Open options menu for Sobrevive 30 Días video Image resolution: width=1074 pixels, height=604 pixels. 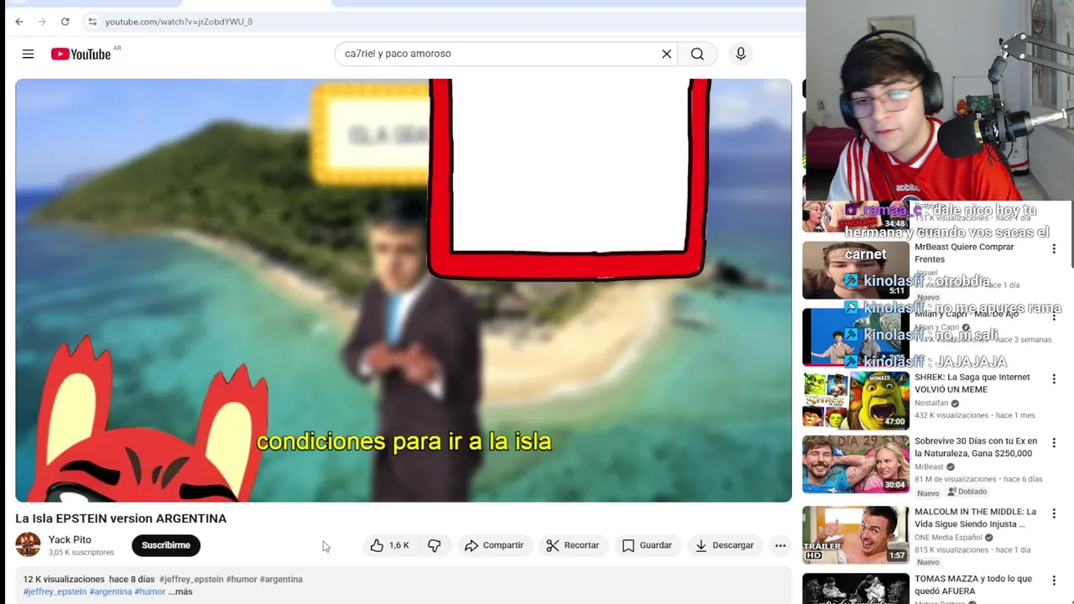(x=1054, y=442)
